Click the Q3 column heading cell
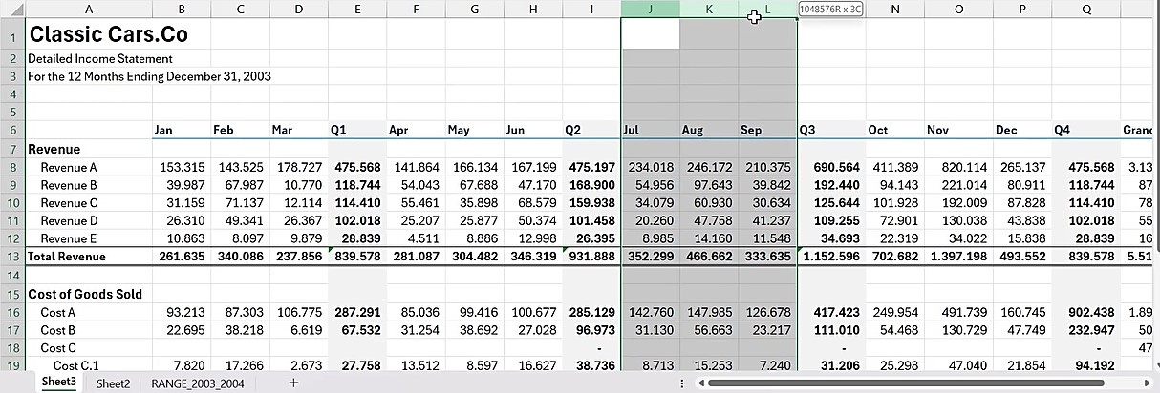This screenshot has width=1160, height=393. click(829, 130)
